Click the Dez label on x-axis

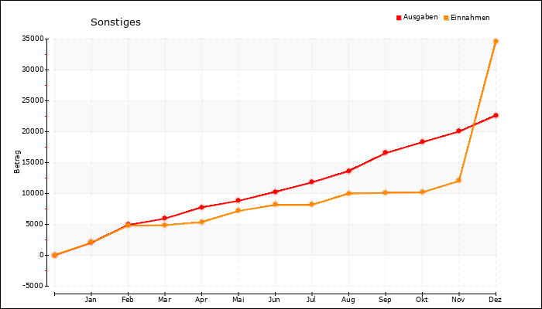click(x=496, y=298)
